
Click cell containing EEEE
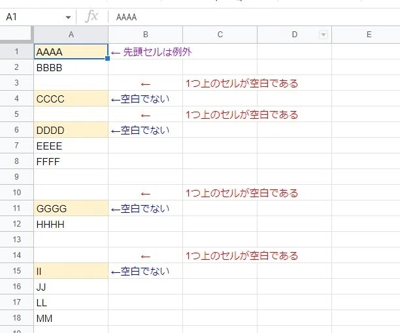[71, 146]
